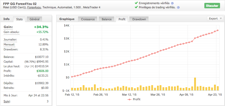Image resolution: width=225 pixels, height=106 pixels.
Task: Click help icon beside Enregistrements vérifiés
Action: [172, 3]
